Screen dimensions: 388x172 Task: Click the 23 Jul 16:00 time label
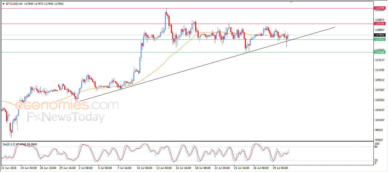[x=242, y=167]
